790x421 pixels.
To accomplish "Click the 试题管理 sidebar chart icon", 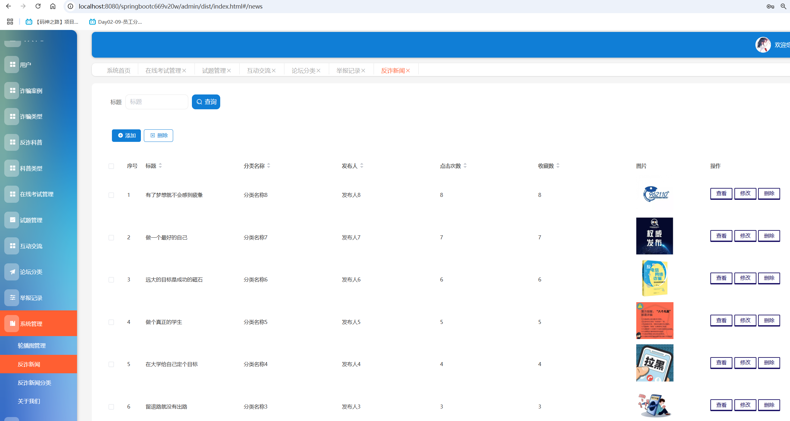I will 12,220.
